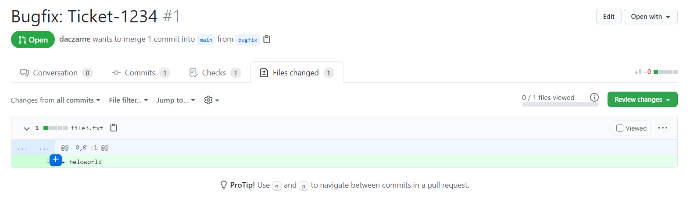Click the Review changes button
The height and width of the screenshot is (210, 690).
[x=642, y=100]
